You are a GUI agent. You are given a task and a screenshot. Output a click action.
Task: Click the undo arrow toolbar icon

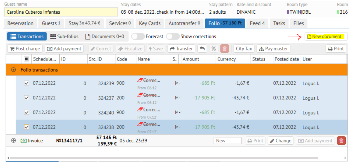pos(202,49)
